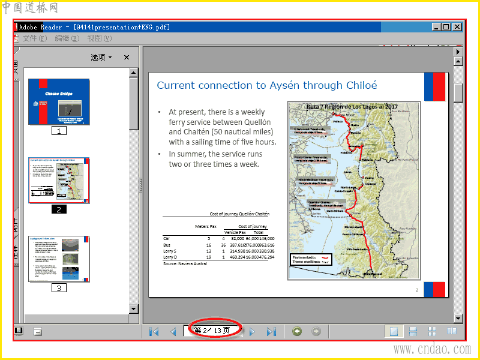480x360 pixels.
Task: Click the grayed next view arrow
Action: [x=316, y=331]
